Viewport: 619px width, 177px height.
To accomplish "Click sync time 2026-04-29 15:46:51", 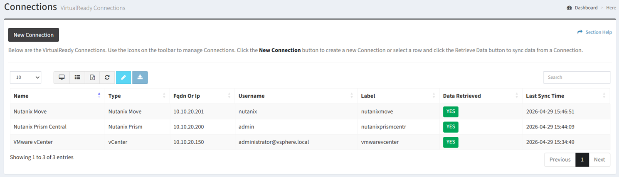I will (550, 112).
